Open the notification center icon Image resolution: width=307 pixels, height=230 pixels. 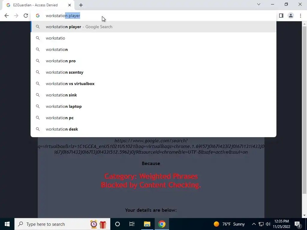click(x=298, y=224)
